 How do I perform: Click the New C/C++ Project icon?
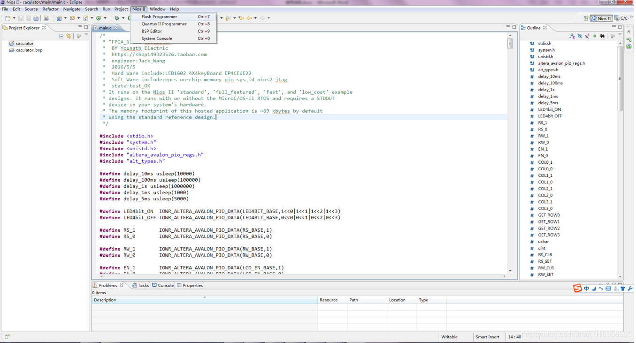coord(59,18)
